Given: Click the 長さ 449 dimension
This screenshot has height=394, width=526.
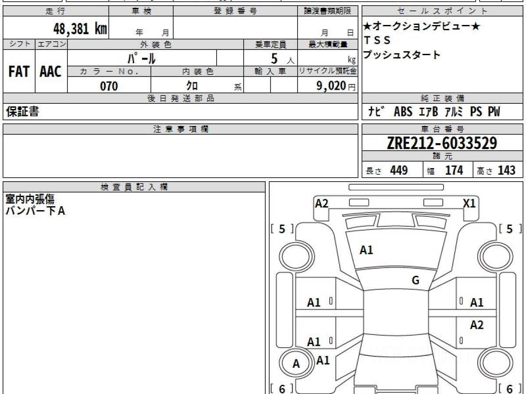Looking at the screenshot, I should [x=387, y=170].
